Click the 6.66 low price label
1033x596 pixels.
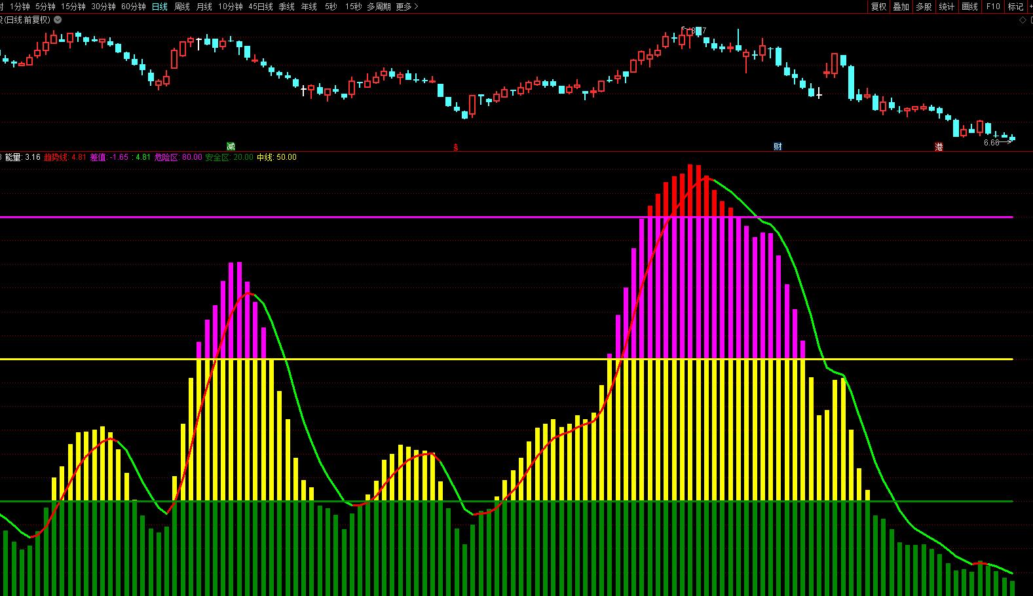point(991,143)
